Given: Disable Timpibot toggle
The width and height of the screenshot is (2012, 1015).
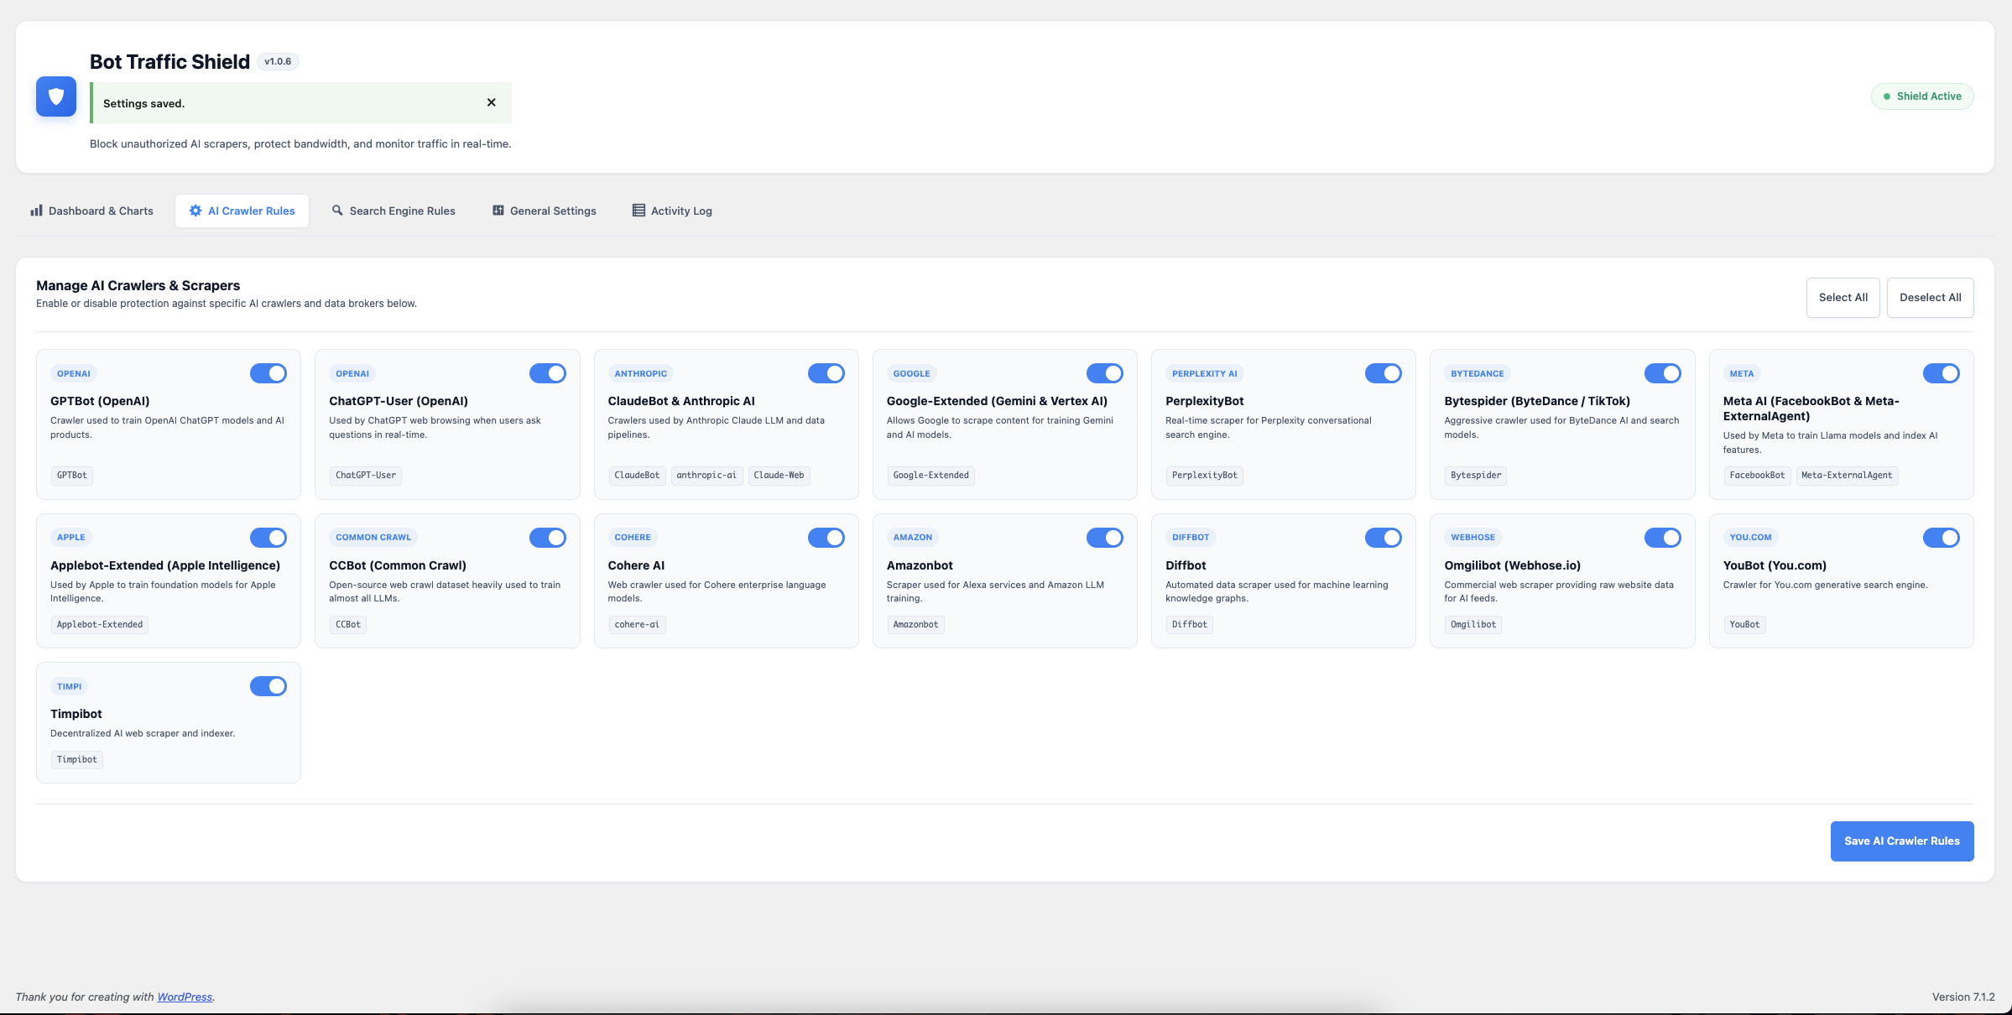Looking at the screenshot, I should (x=268, y=686).
